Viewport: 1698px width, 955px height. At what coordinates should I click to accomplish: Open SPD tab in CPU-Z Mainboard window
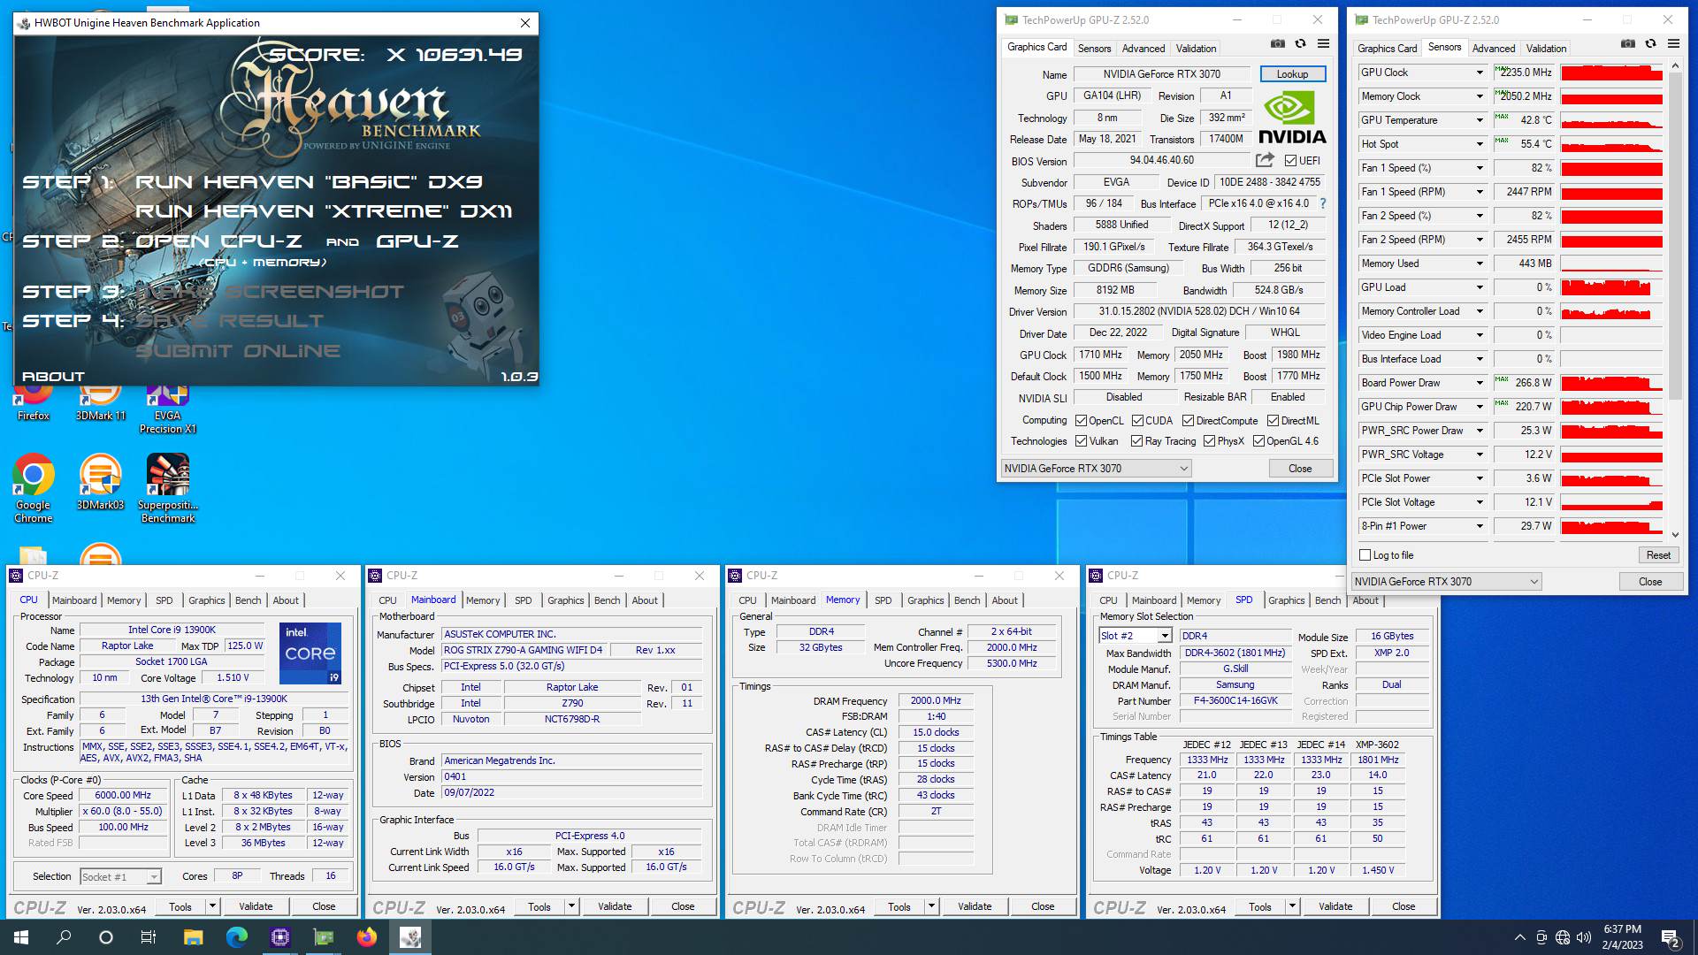pyautogui.click(x=524, y=600)
